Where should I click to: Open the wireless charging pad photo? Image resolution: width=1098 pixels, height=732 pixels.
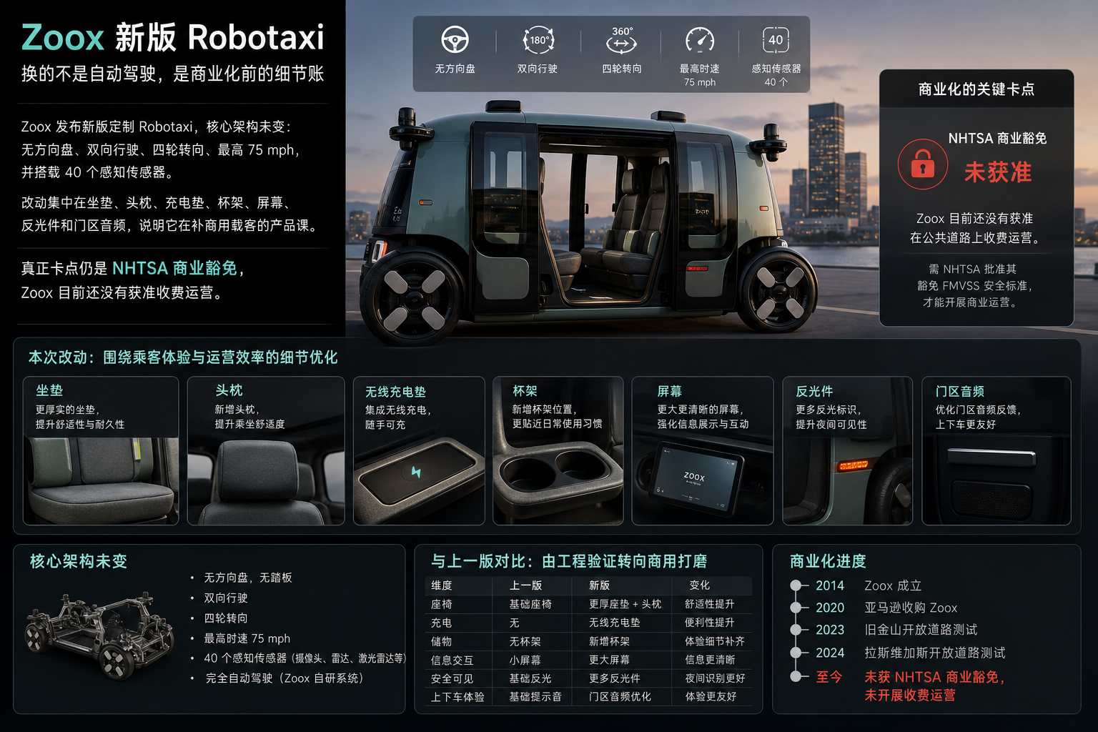click(419, 481)
